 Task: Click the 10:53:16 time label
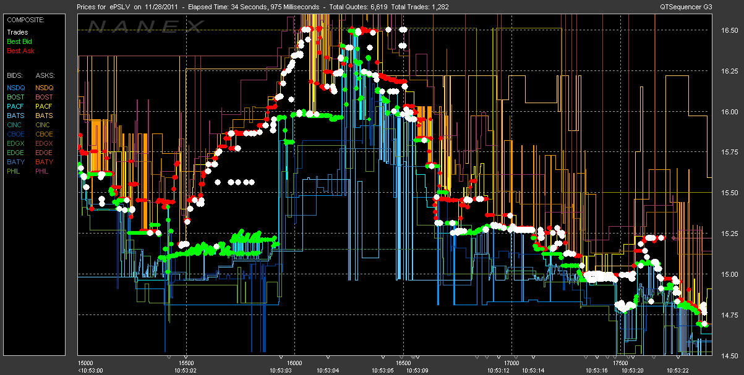click(x=598, y=370)
